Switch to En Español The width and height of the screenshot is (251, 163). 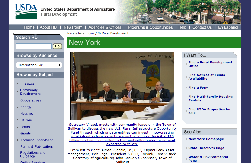tap(228, 27)
